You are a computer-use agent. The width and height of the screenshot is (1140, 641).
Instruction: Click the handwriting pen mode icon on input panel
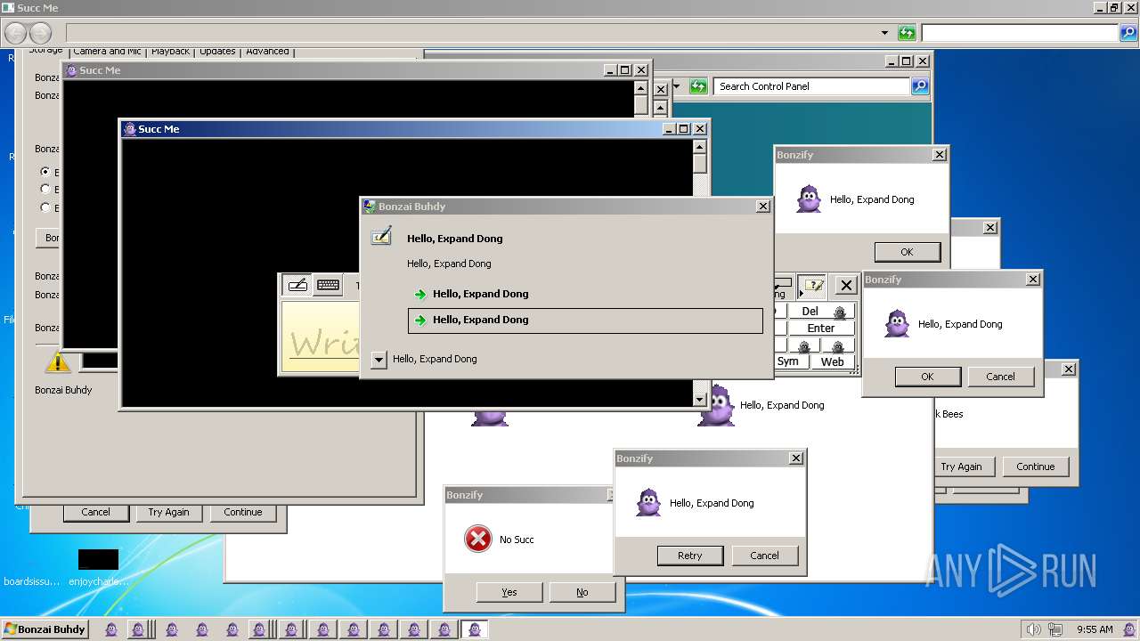pyautogui.click(x=297, y=285)
